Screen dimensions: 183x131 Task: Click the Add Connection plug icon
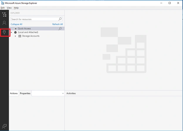click(x=4, y=32)
